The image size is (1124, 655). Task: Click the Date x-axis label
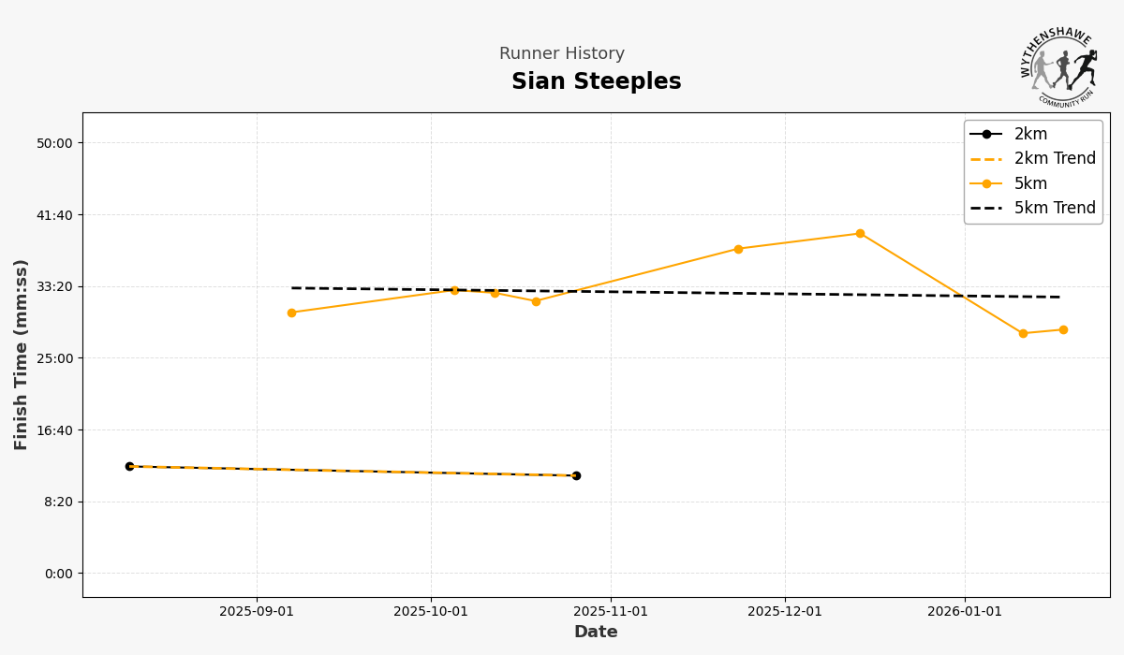click(x=596, y=633)
